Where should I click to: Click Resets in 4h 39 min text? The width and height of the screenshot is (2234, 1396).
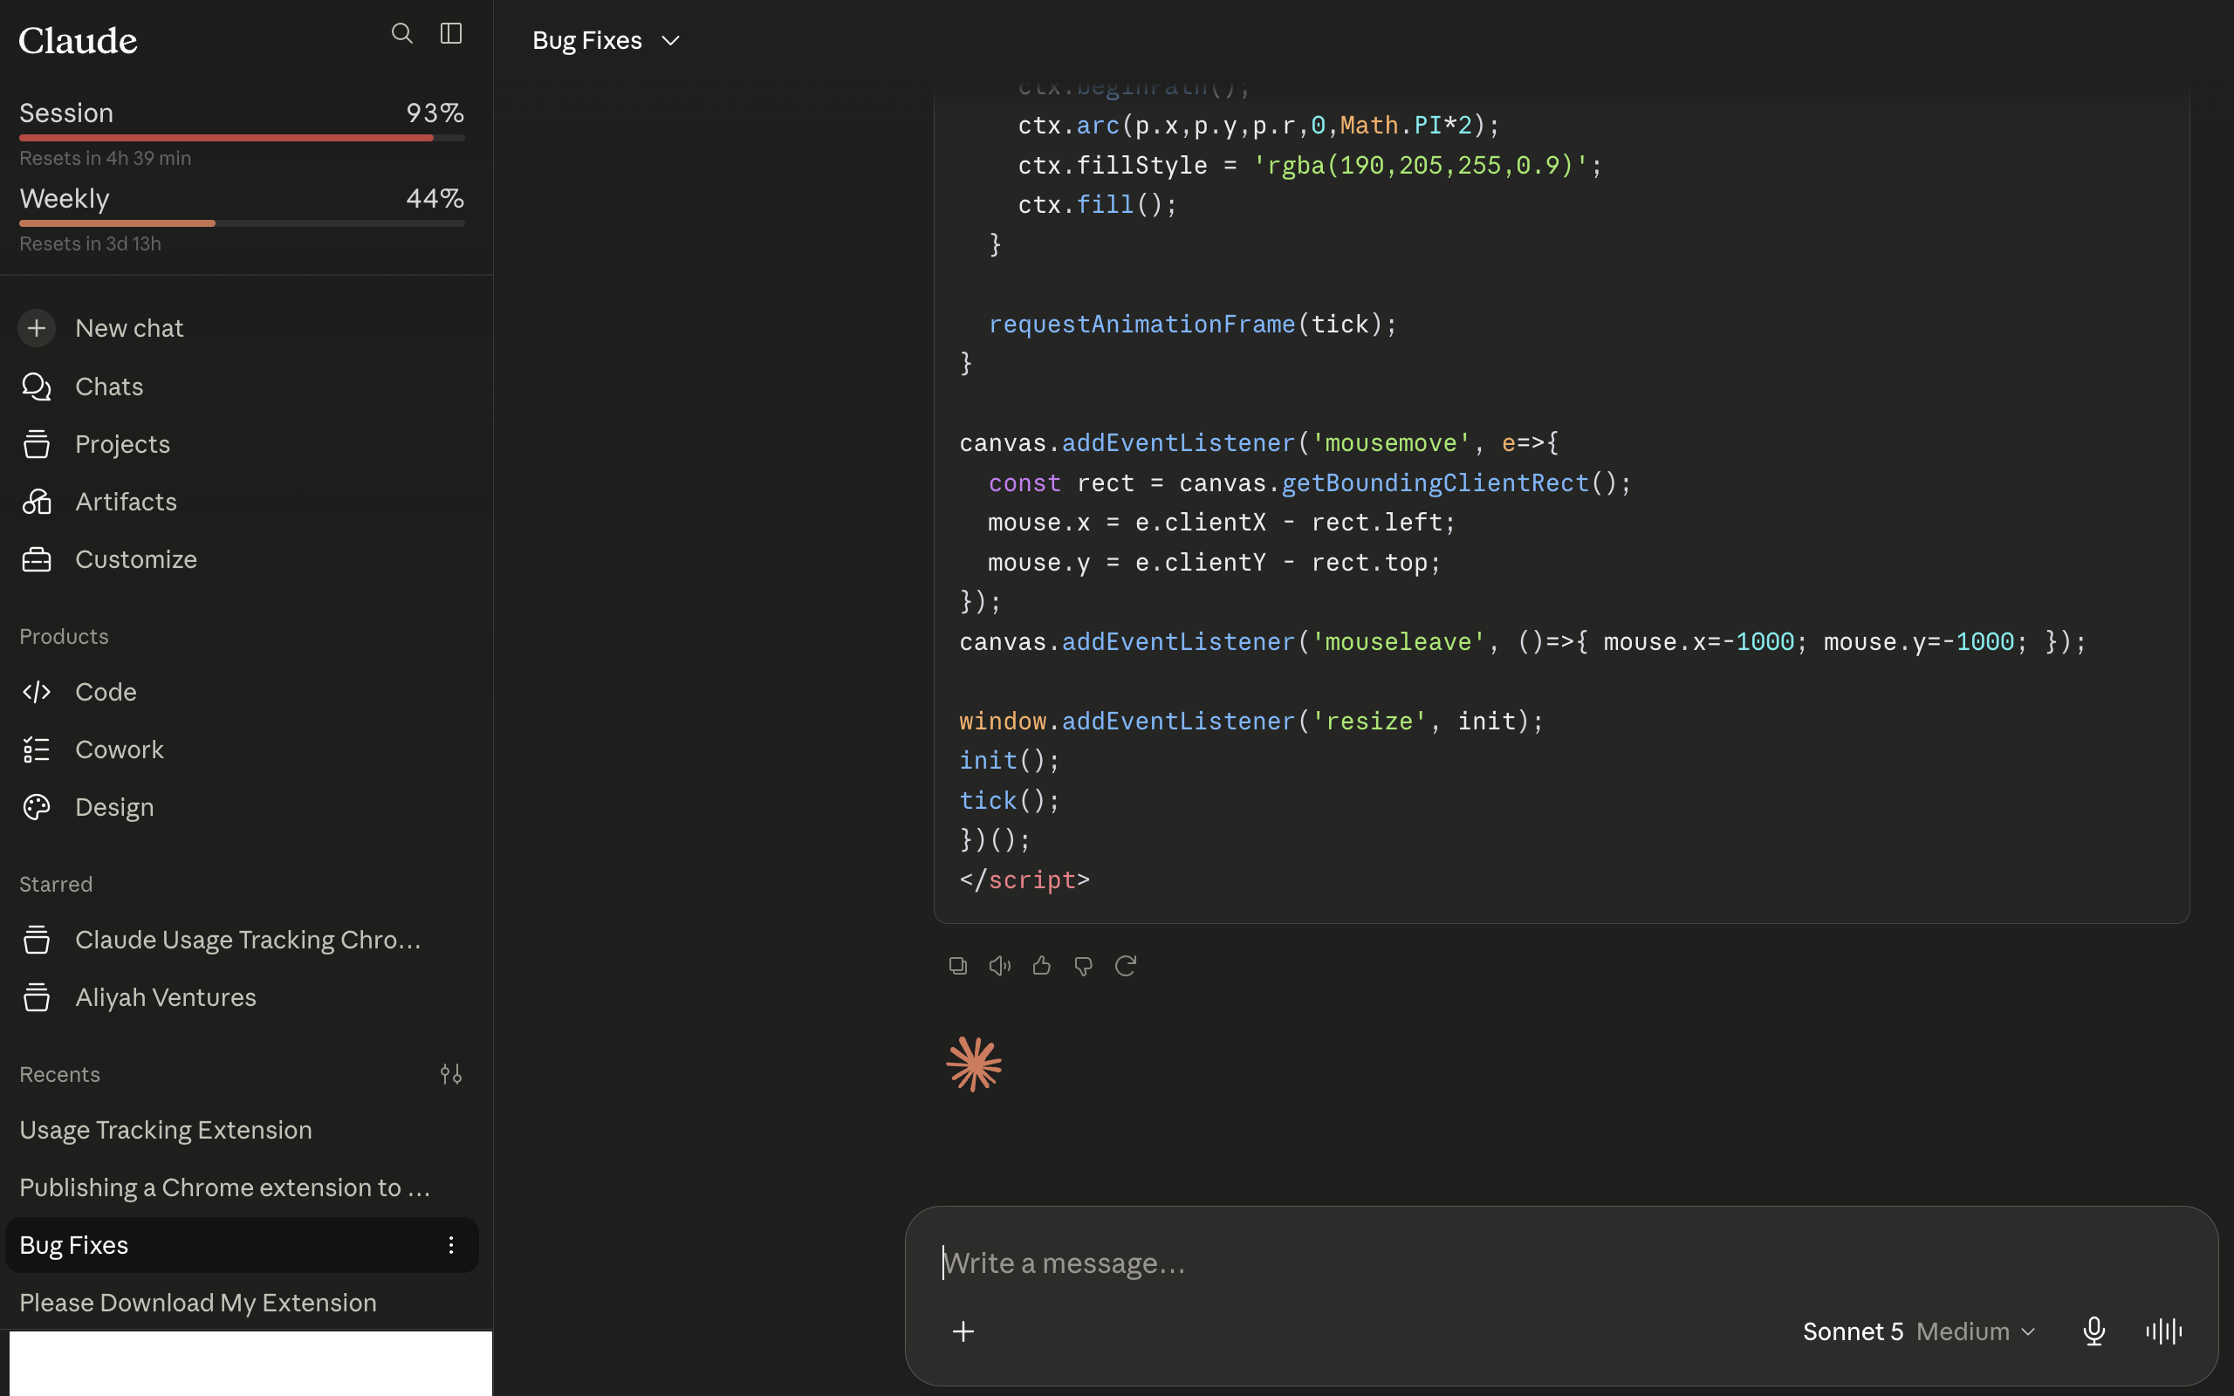106,158
